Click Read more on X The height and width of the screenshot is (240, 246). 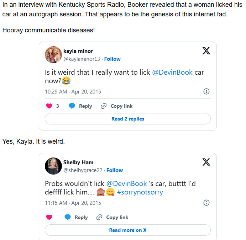pos(128,230)
